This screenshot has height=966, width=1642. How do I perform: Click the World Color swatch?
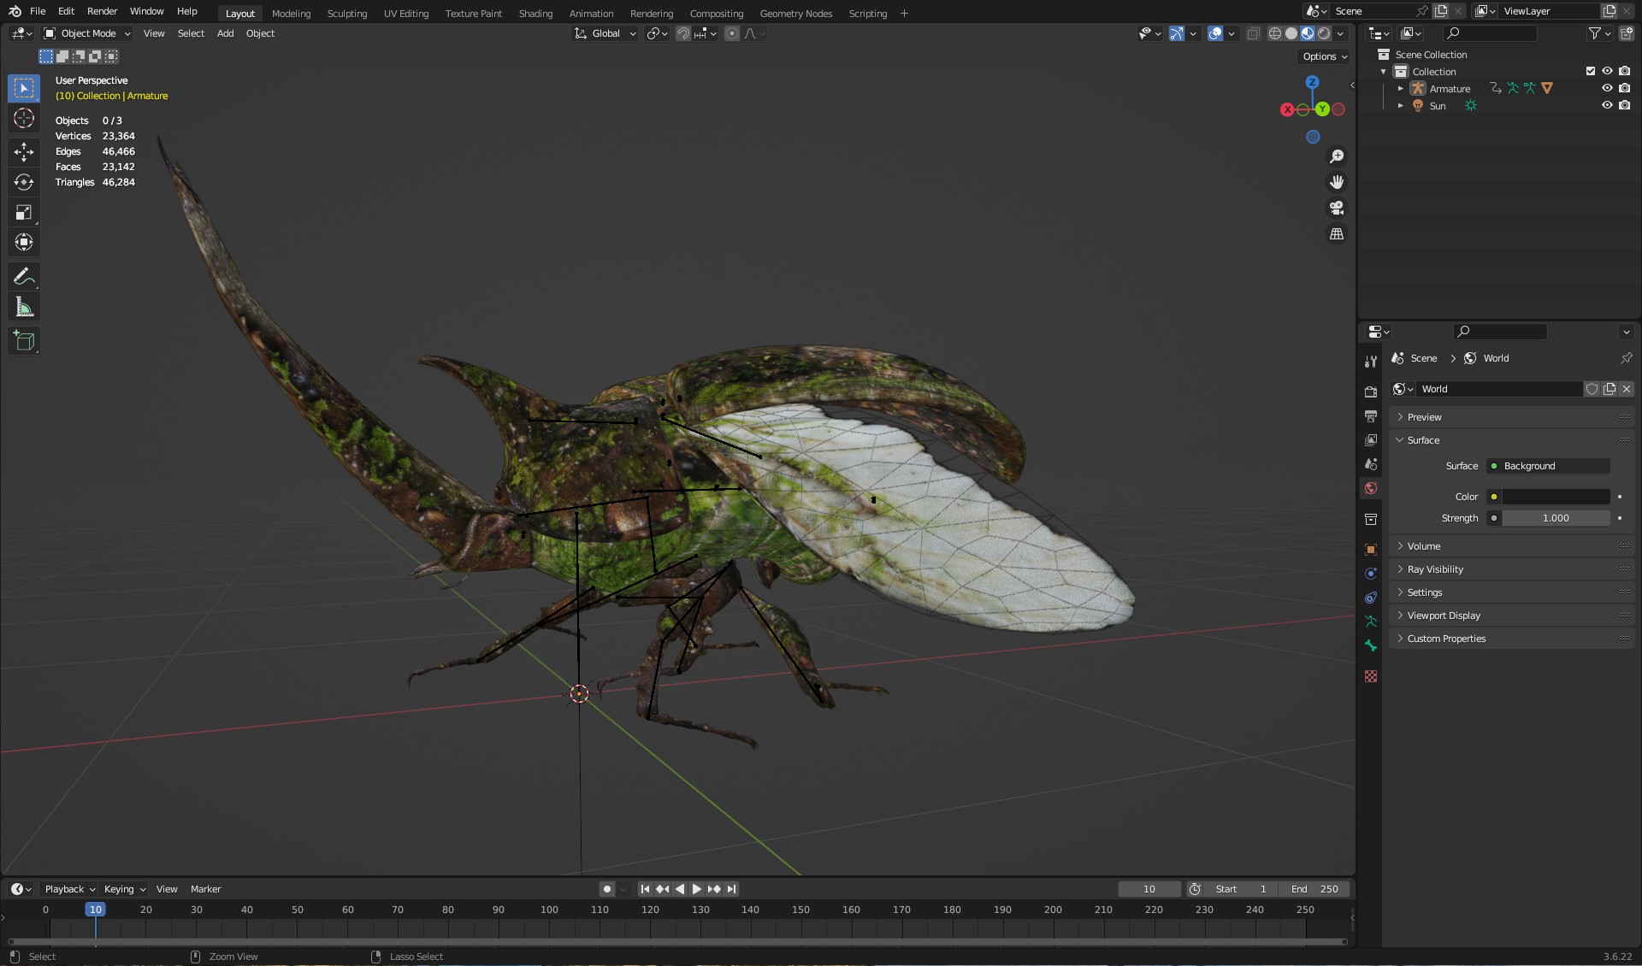[1556, 497]
